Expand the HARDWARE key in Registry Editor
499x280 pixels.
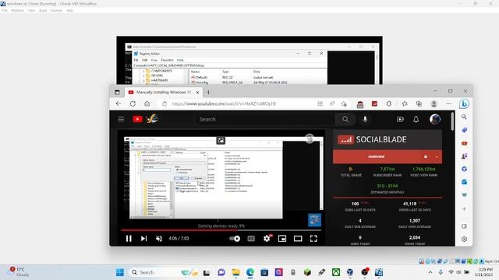tap(143, 81)
